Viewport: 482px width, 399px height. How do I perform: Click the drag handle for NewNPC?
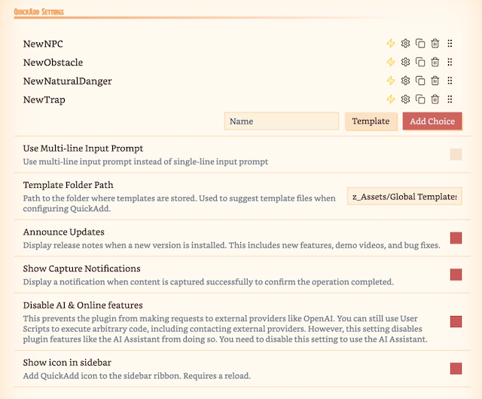(450, 44)
